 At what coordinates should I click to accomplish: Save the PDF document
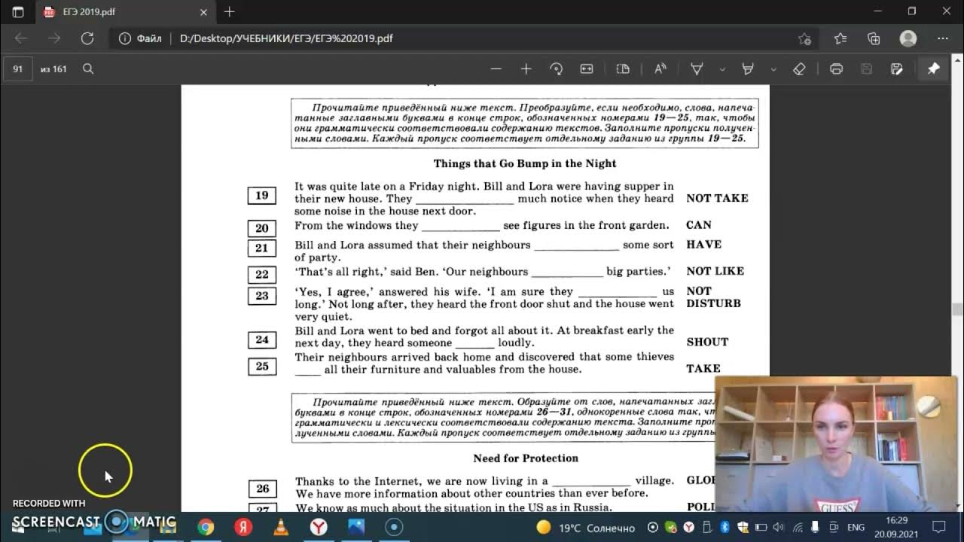[x=866, y=69]
